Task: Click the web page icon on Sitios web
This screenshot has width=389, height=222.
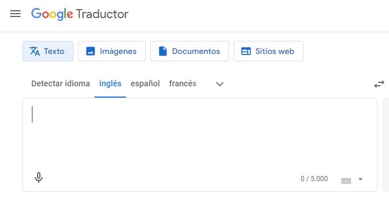Action: pyautogui.click(x=246, y=51)
